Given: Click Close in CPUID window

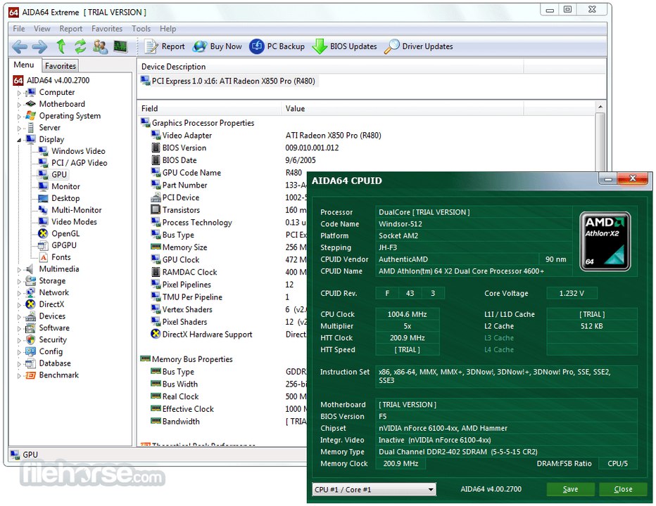Looking at the screenshot, I should (623, 489).
